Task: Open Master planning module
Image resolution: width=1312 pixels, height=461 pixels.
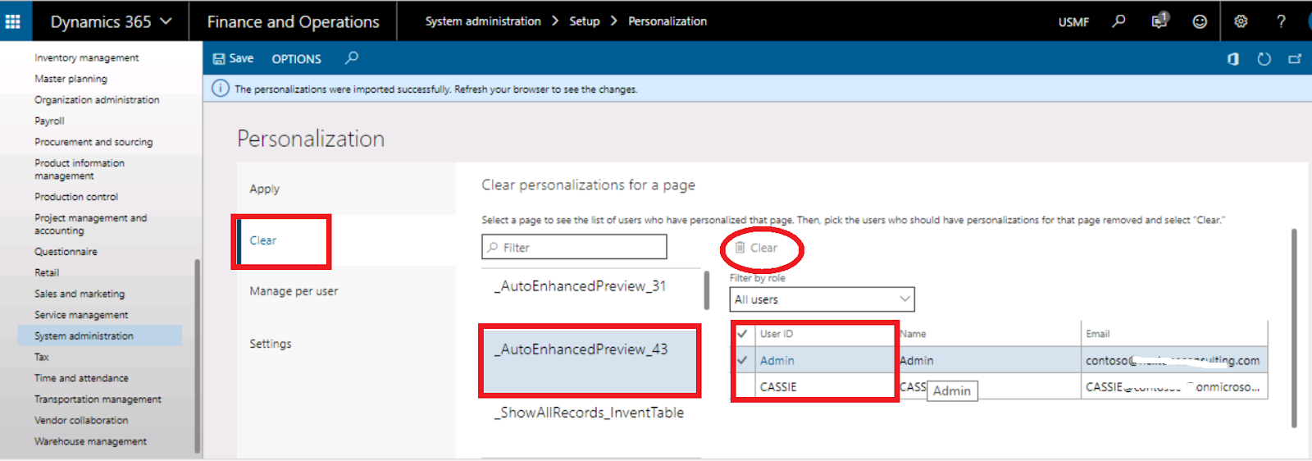Action: pyautogui.click(x=71, y=79)
